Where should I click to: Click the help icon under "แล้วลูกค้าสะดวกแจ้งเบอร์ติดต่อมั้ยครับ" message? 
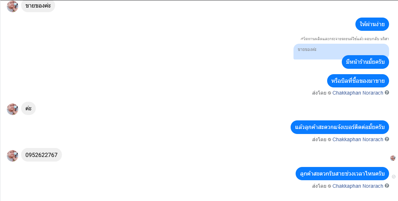[387, 139]
